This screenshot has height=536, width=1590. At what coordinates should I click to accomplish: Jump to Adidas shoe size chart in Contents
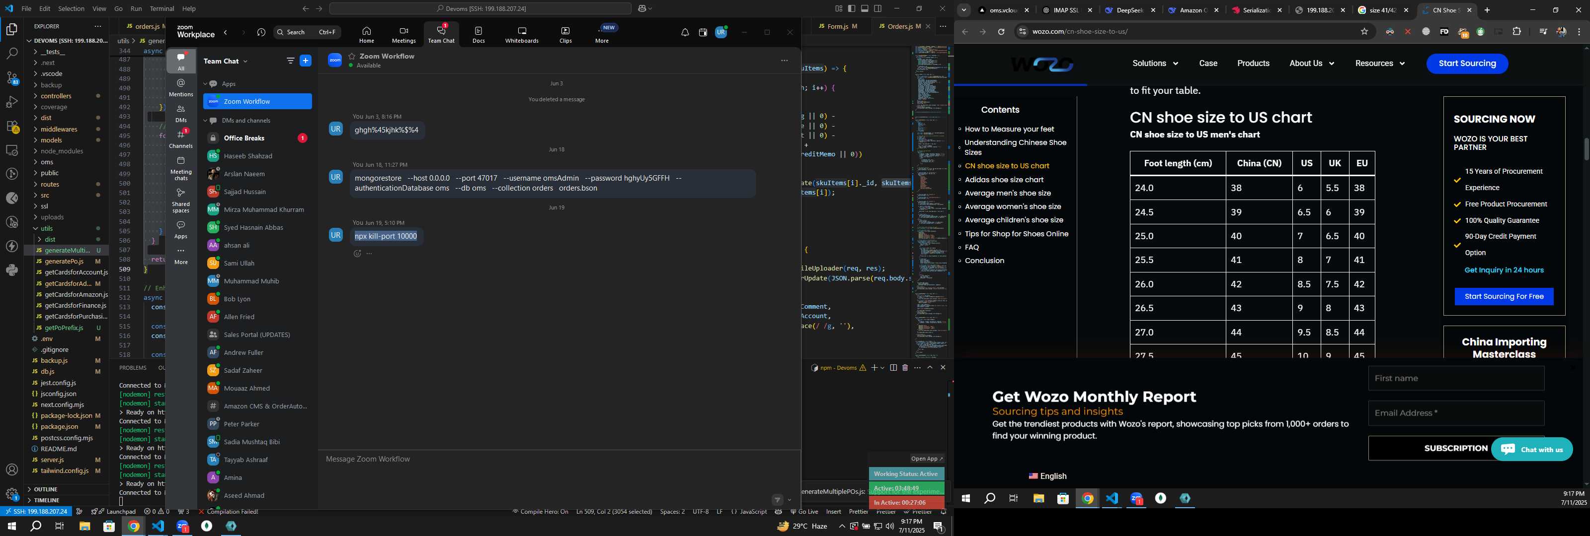coord(1004,180)
